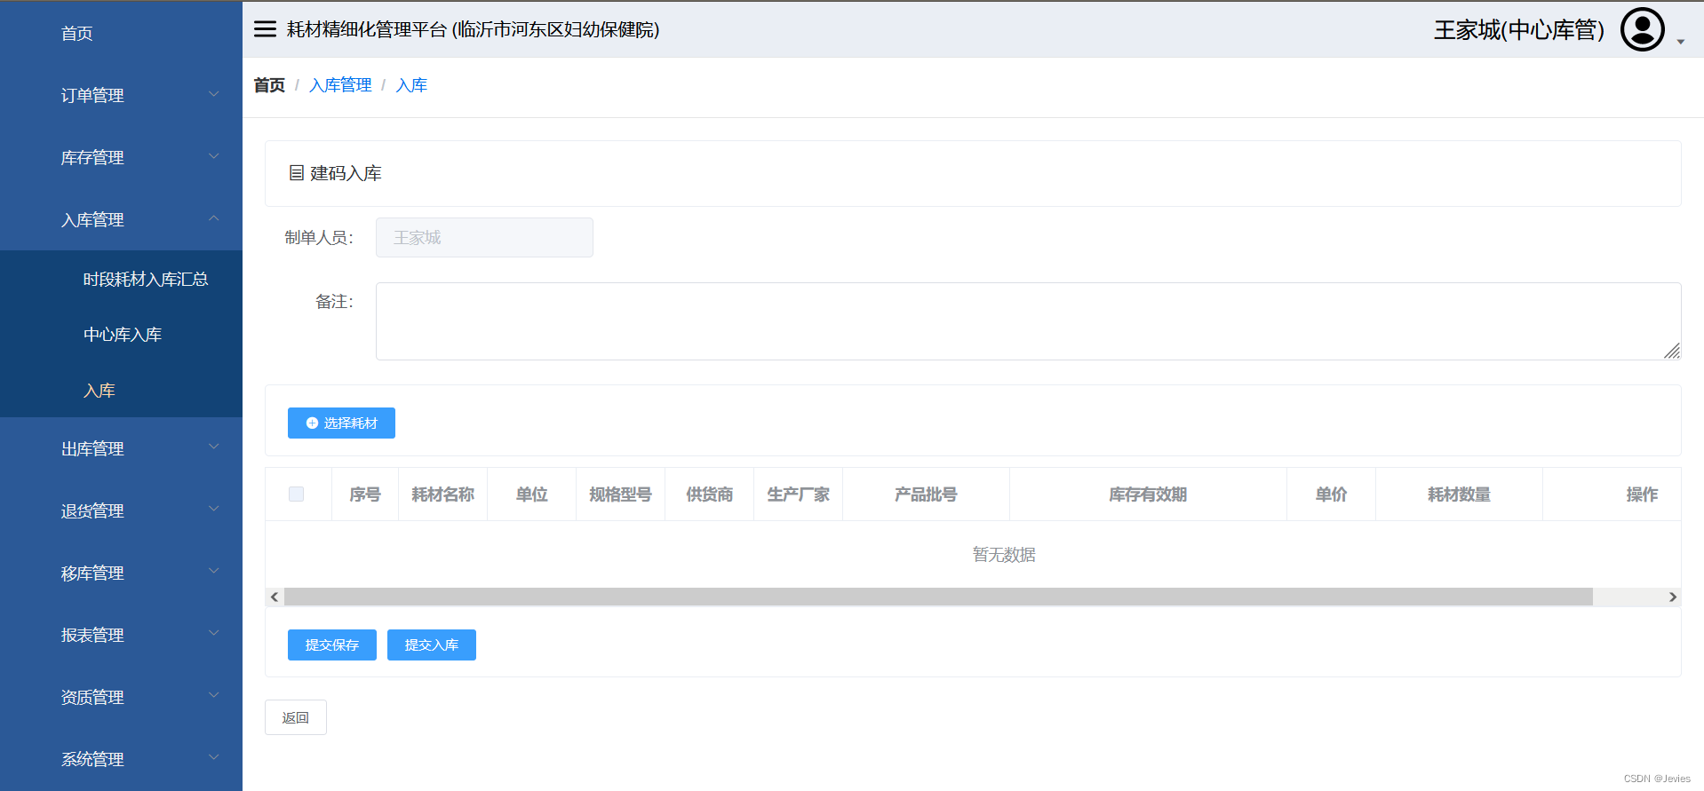The height and width of the screenshot is (791, 1704).
Task: Expand the 移库管理 menu
Action: 121,573
